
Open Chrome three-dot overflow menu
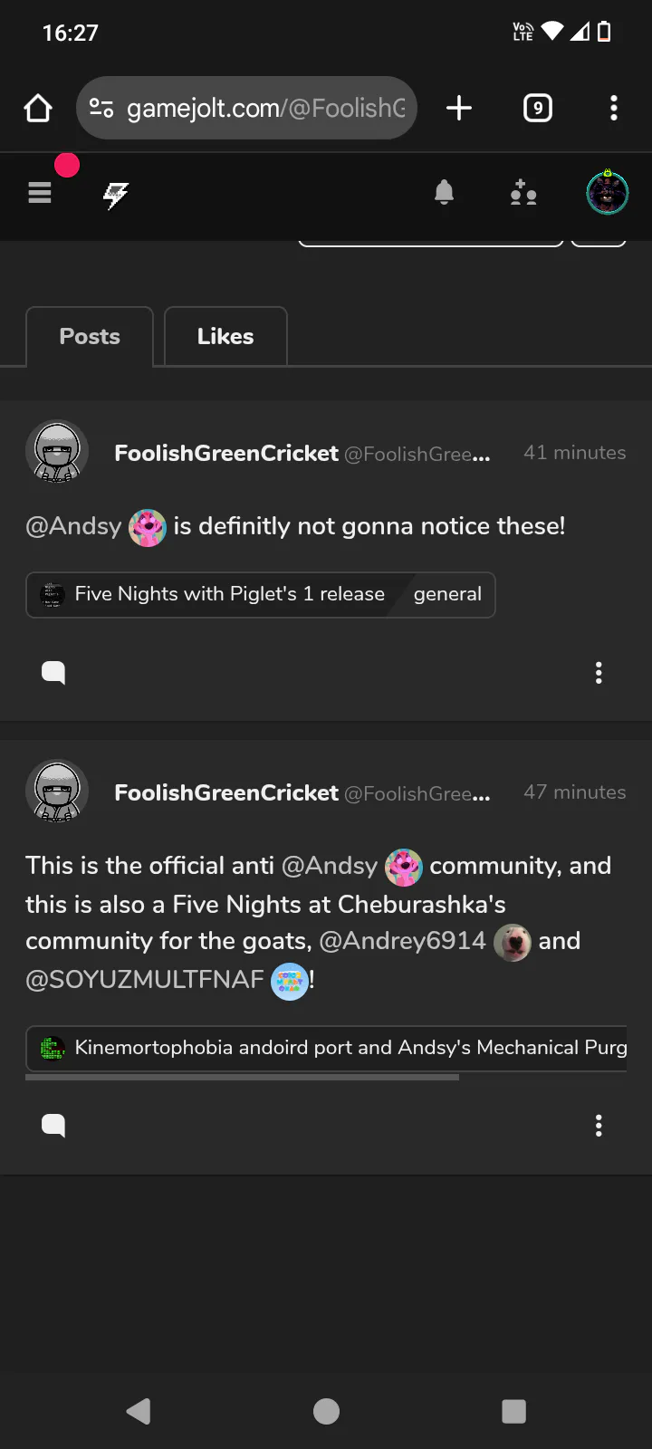click(x=614, y=109)
